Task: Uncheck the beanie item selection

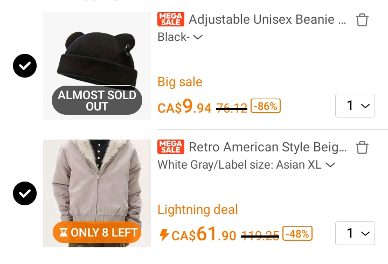Action: [25, 66]
